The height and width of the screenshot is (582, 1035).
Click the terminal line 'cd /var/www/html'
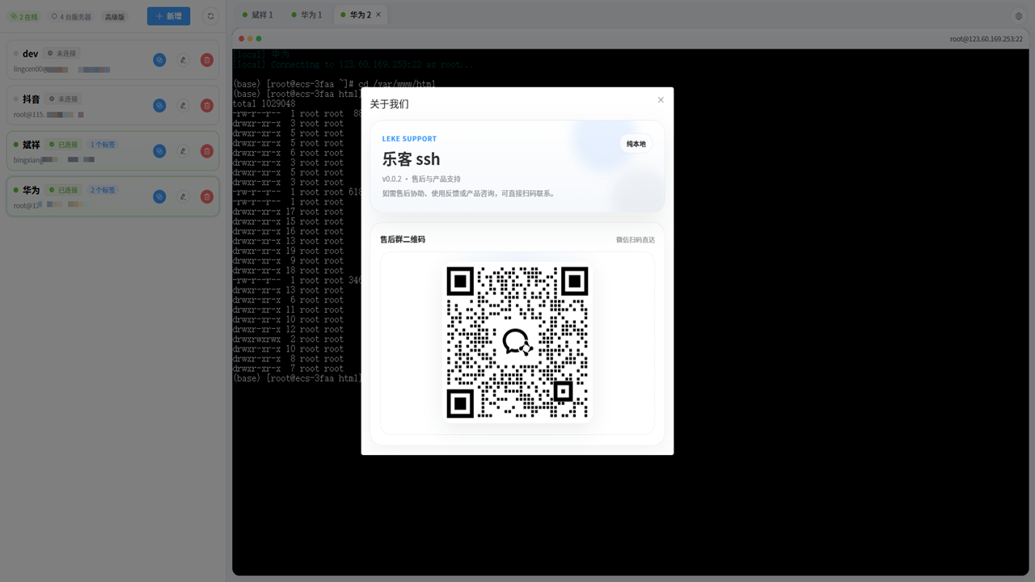click(397, 84)
